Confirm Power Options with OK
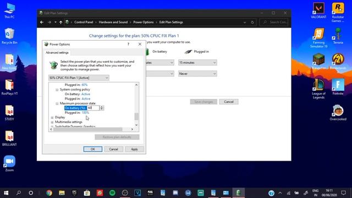Screen dimensions: 352x198 [93, 149]
